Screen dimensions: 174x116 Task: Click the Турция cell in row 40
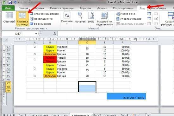67,58
